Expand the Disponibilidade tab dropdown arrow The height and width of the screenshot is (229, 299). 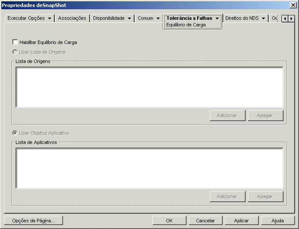point(129,18)
